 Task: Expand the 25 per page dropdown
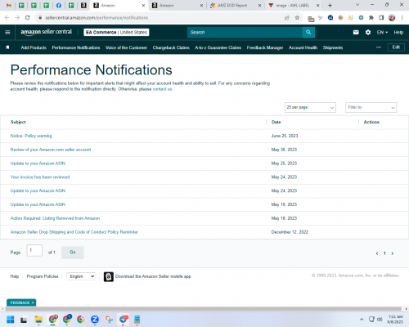point(310,107)
